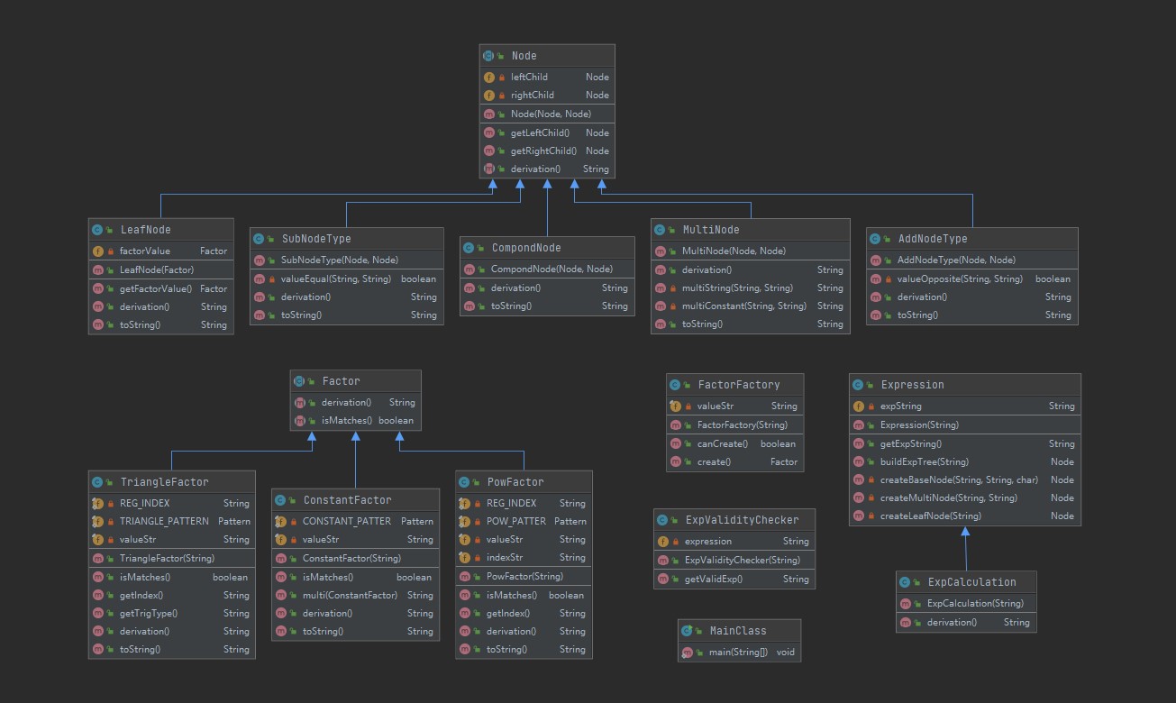Click the ExpCalculation class icon
This screenshot has height=703, width=1176.
click(906, 582)
